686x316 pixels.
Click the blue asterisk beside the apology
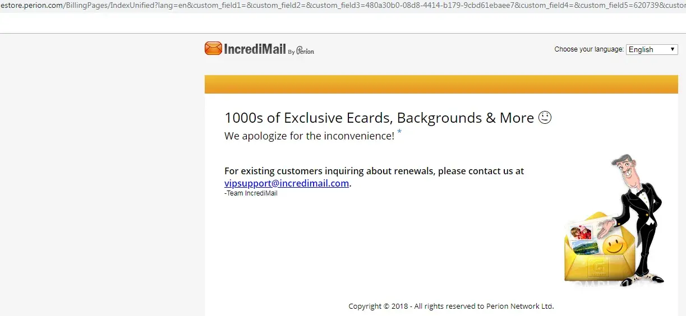tap(399, 133)
